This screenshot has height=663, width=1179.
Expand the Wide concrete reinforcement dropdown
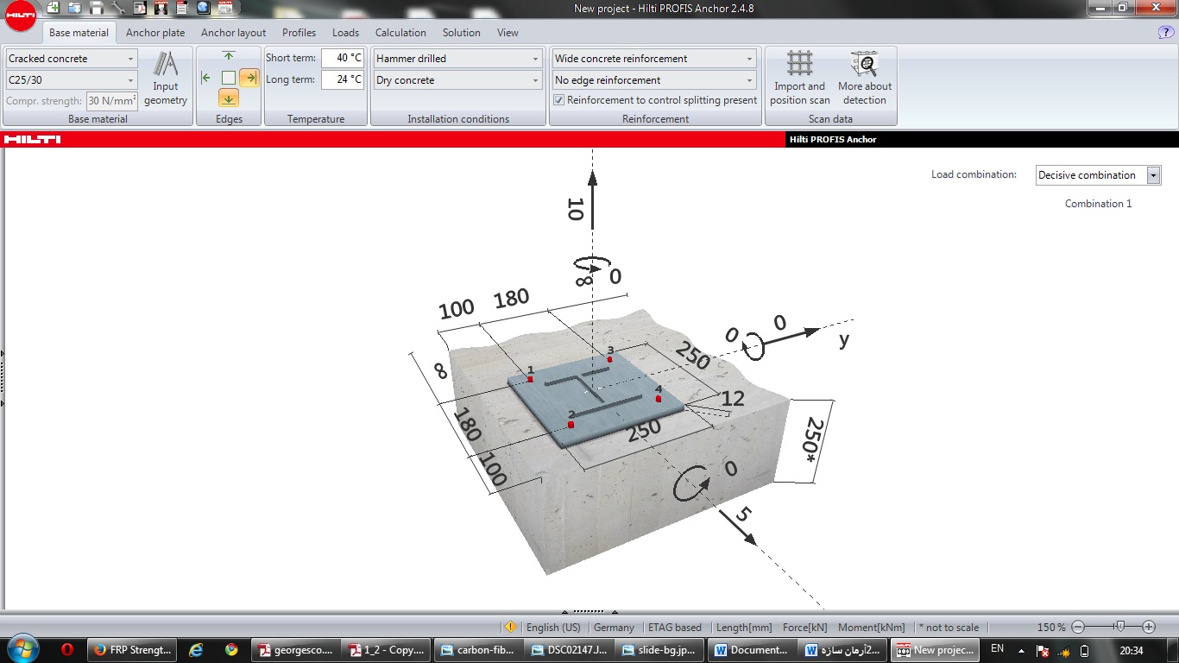pyautogui.click(x=749, y=59)
